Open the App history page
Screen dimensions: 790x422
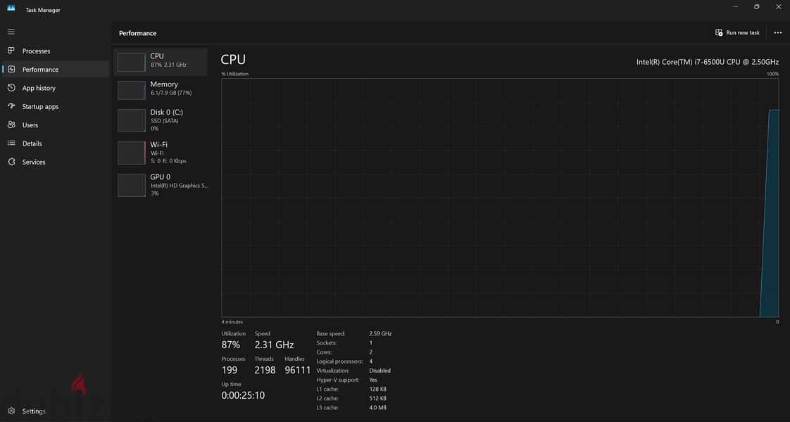[x=39, y=88]
